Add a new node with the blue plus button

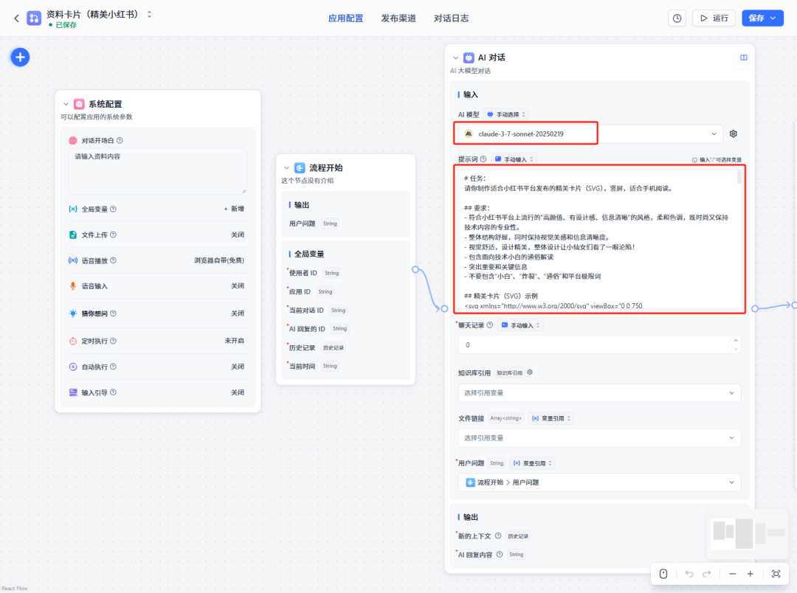tap(21, 58)
